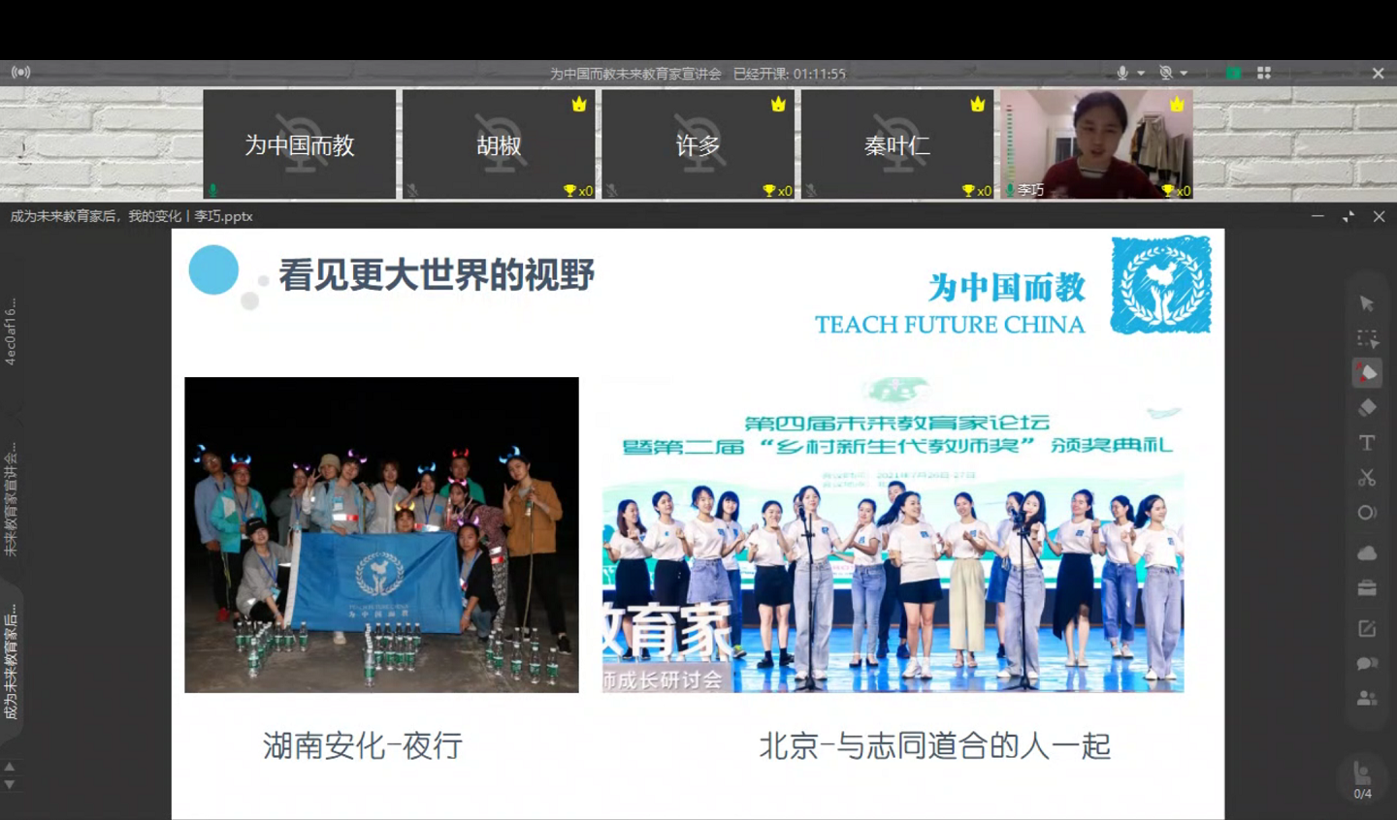Toggle the microphone in top bar
This screenshot has width=1397, height=820.
coord(1122,73)
